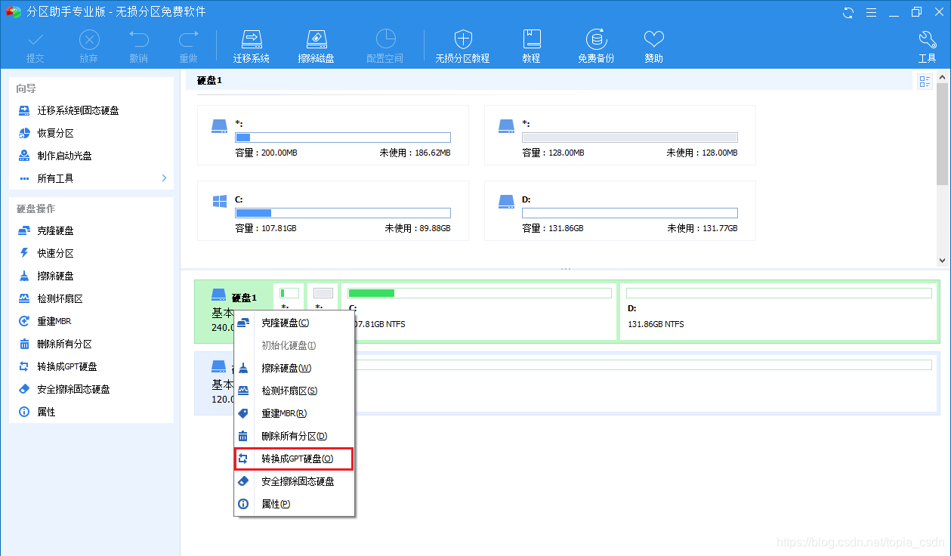The height and width of the screenshot is (556, 951).
Task: Choose 检测坏扇区(S) in context menu
Action: click(294, 391)
